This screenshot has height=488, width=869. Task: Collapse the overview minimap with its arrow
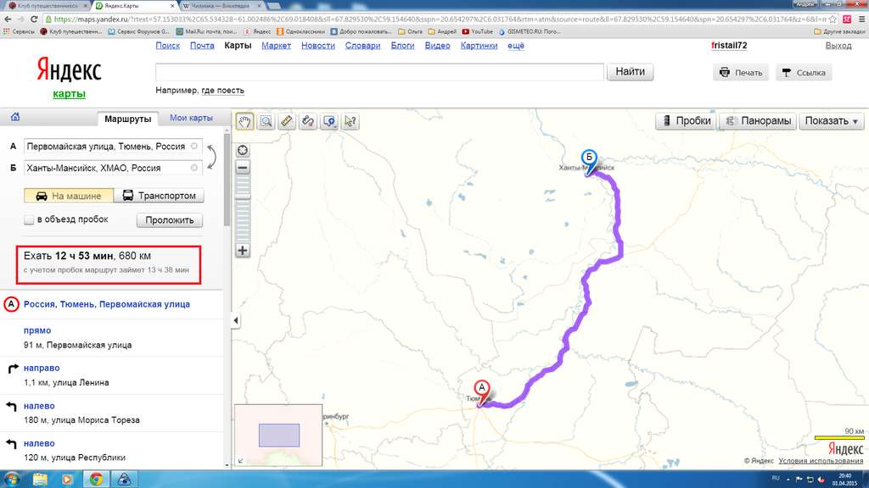(x=240, y=461)
